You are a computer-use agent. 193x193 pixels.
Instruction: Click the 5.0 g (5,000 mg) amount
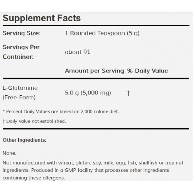[88, 93]
